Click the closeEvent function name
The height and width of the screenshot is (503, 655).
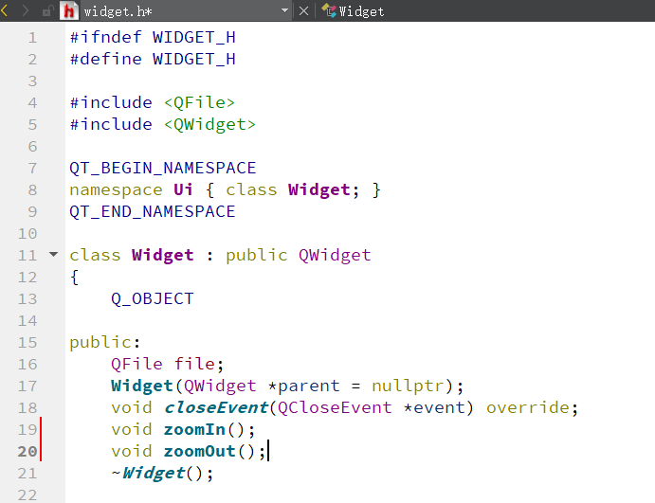(216, 407)
